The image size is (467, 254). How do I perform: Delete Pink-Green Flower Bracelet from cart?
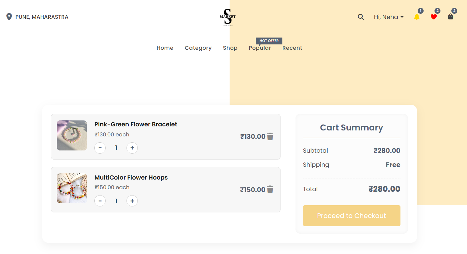pyautogui.click(x=270, y=136)
